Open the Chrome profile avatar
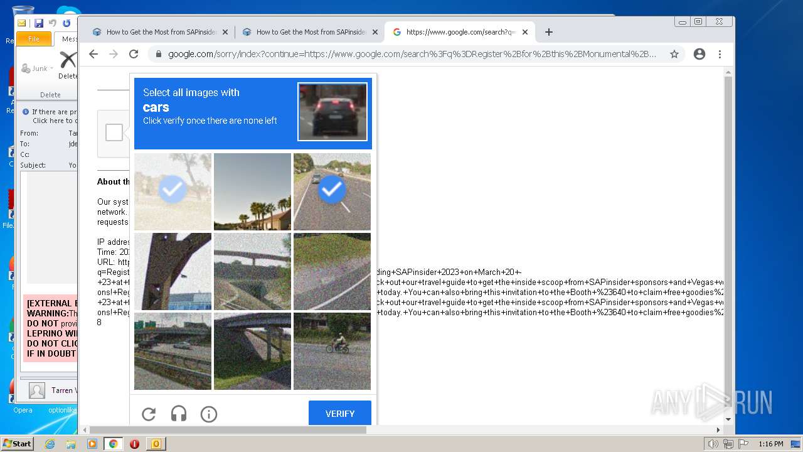This screenshot has width=803, height=452. (x=699, y=54)
